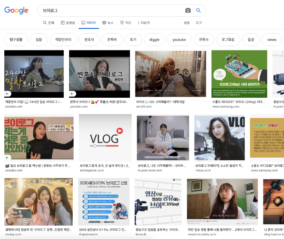The height and width of the screenshot is (239, 284).
Task: Open thumbnail of girl near lockers
Action: click(222, 202)
